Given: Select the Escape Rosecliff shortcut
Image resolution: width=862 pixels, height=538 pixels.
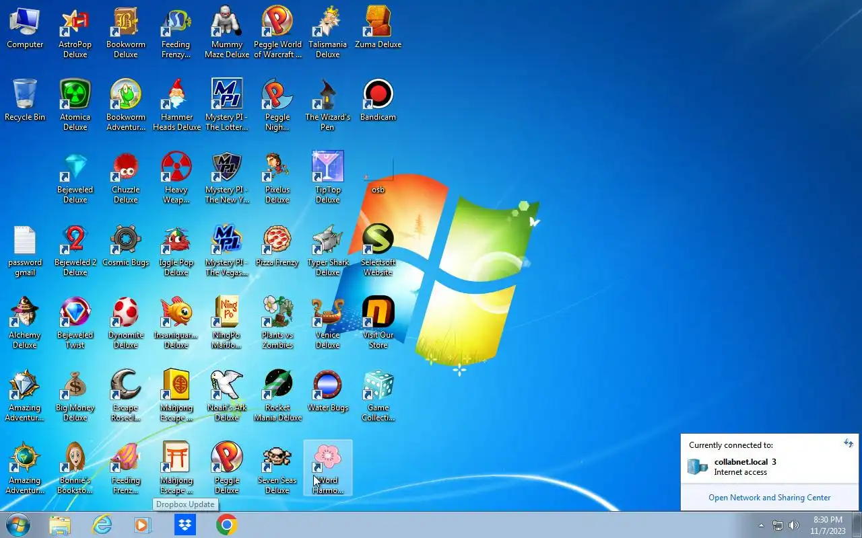Looking at the screenshot, I should [125, 395].
